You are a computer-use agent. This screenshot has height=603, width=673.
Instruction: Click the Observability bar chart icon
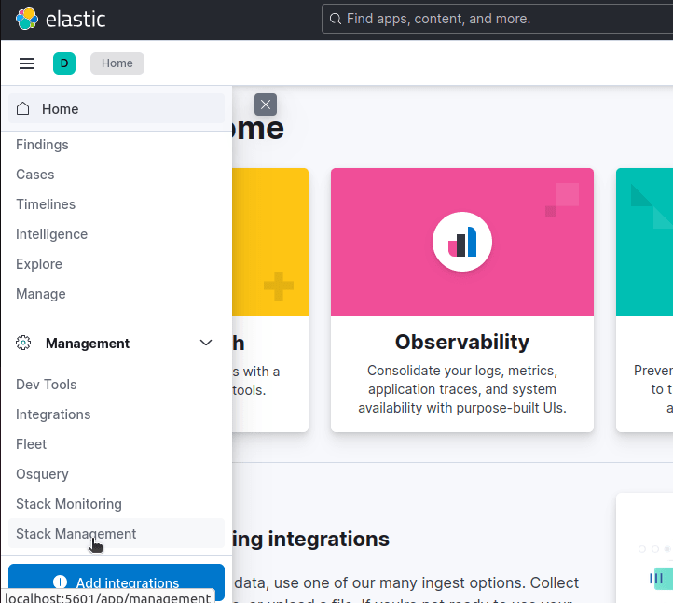coord(462,242)
